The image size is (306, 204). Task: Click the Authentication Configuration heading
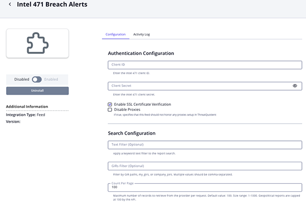click(x=141, y=53)
